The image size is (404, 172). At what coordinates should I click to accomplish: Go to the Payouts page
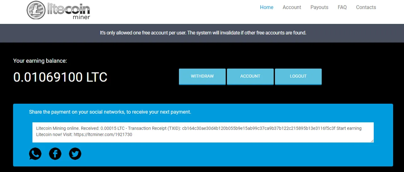[319, 7]
